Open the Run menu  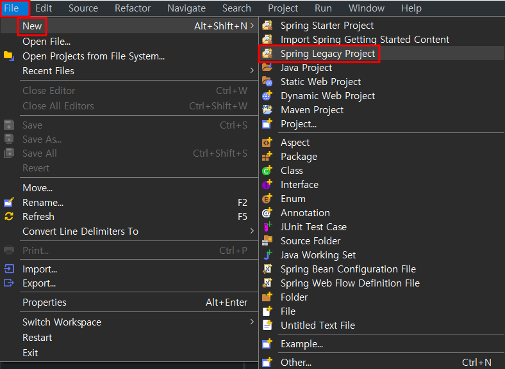coord(323,8)
